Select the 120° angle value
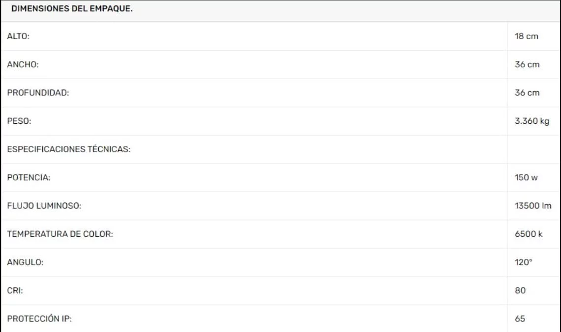 (524, 262)
